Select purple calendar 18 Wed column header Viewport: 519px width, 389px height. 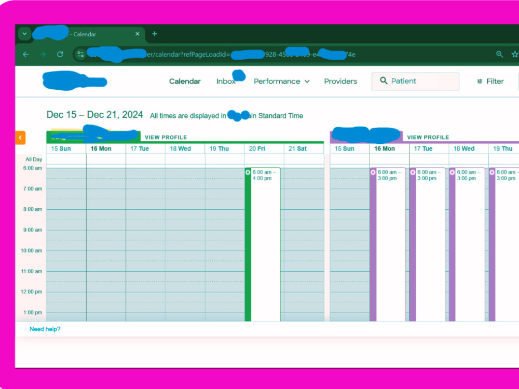(x=469, y=149)
